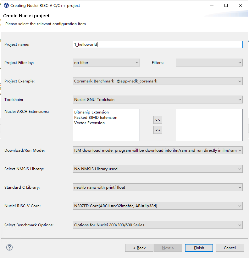249x258 pixels.
Task: Open the Project Example dropdown
Action: click(158, 81)
